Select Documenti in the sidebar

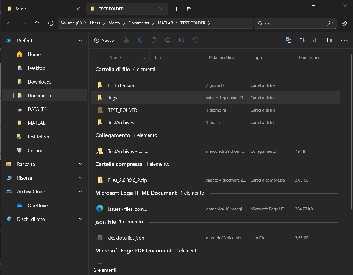[x=45, y=96]
